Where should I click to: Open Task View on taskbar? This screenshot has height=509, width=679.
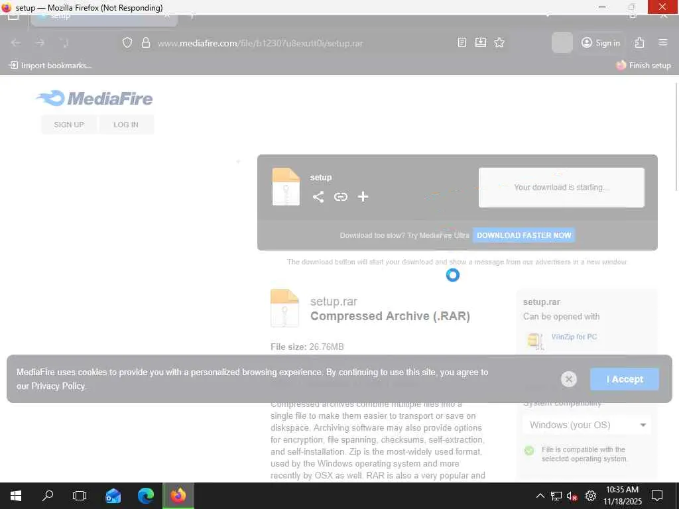(x=80, y=496)
